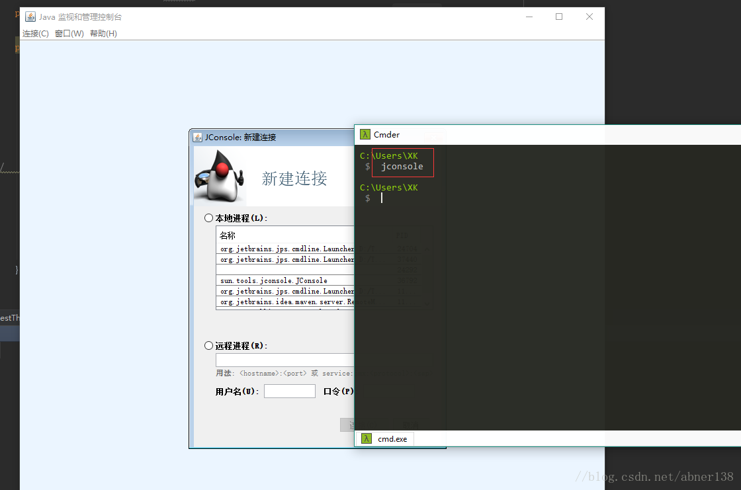Open the 连接(C) menu
The image size is (741, 490).
point(36,34)
